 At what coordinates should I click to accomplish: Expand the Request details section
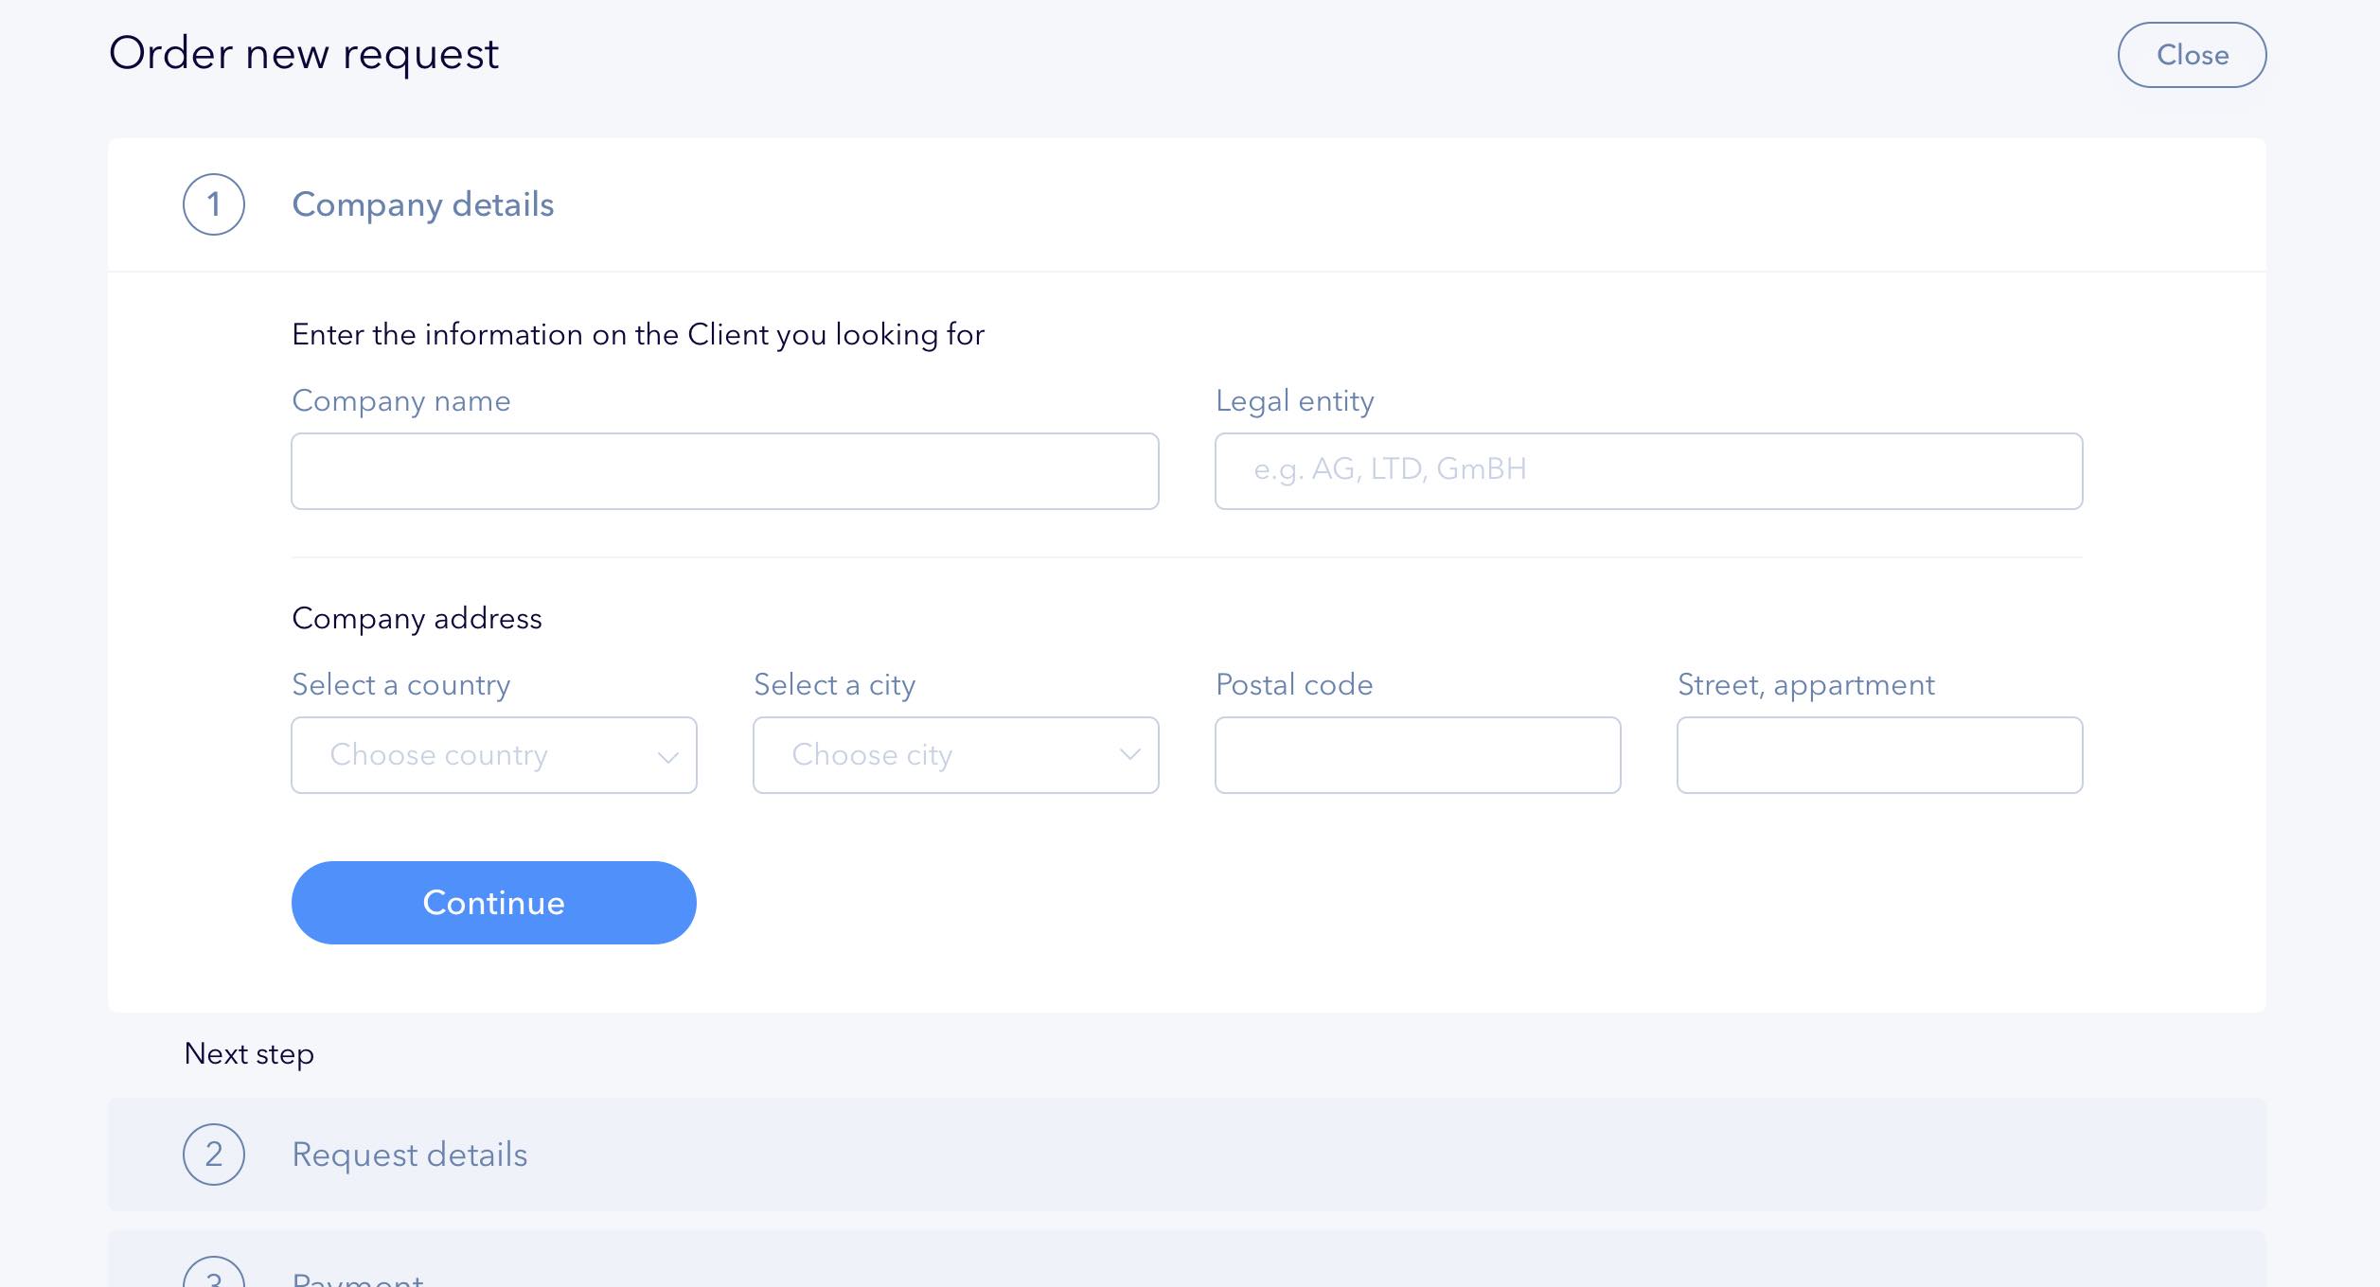[409, 1155]
